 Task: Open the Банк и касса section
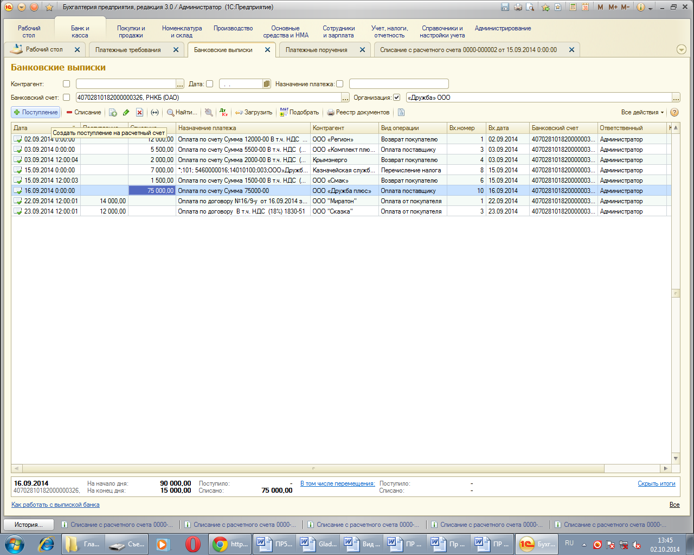80,31
